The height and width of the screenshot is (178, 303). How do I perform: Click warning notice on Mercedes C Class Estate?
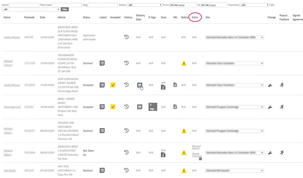(184, 153)
